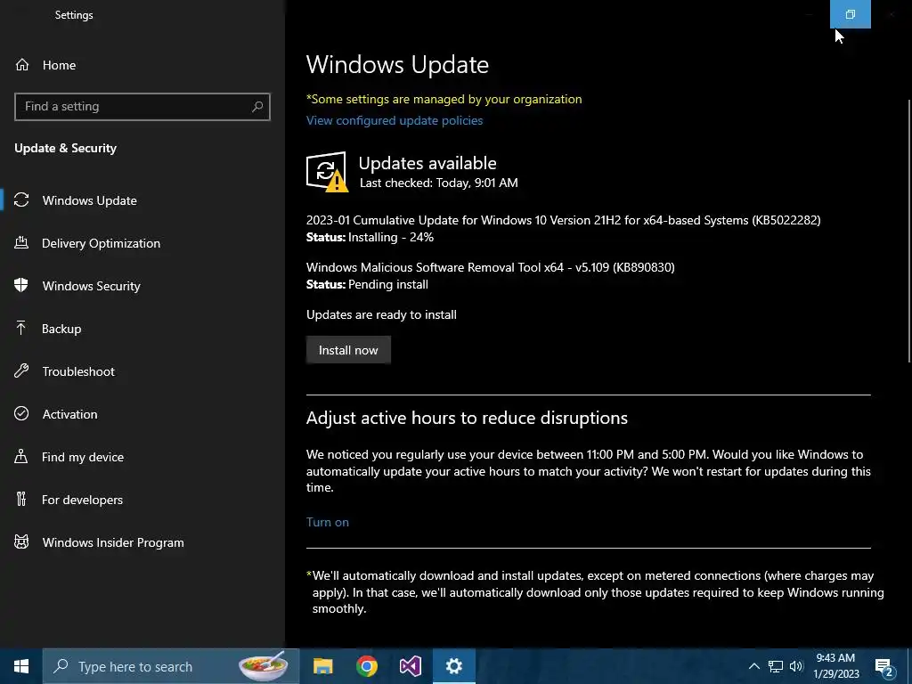Image resolution: width=912 pixels, height=684 pixels.
Task: Click the Adjust active hours heading
Action: coord(467,418)
